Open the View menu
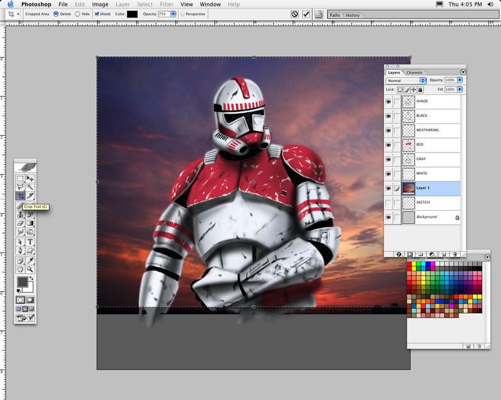The width and height of the screenshot is (501, 400). (x=187, y=4)
